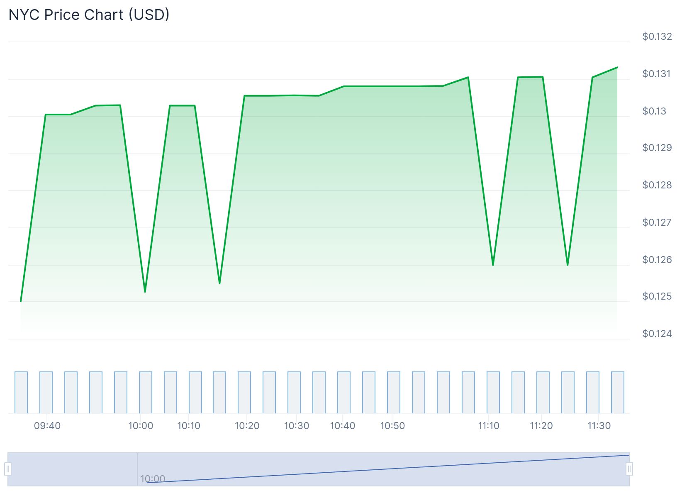Click the $0.125 price label

(657, 296)
